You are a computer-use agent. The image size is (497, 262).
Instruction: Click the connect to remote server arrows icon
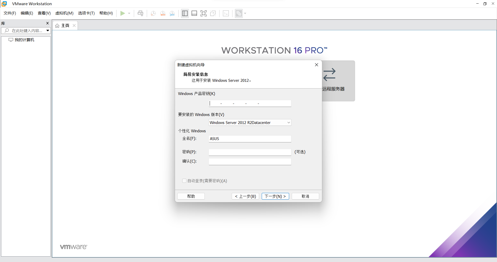[x=329, y=75]
